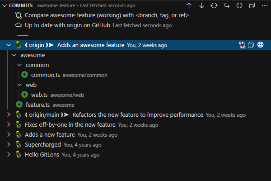Expand the origin/main Refactors commit

point(9,114)
